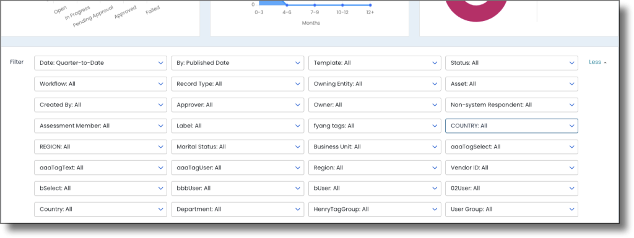Open the Owner: All filter
Image resolution: width=634 pixels, height=238 pixels.
click(375, 105)
